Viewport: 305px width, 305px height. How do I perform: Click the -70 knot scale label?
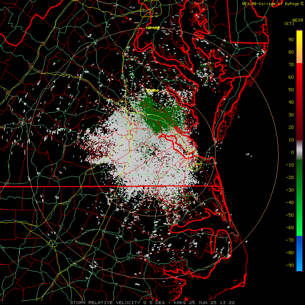point(290,240)
